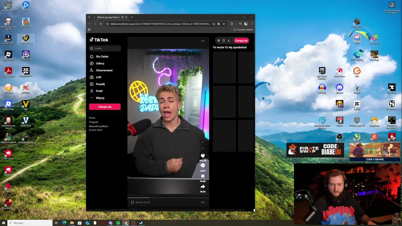Mute the tab via the speaker icon
The image size is (402, 226).
(122, 17)
